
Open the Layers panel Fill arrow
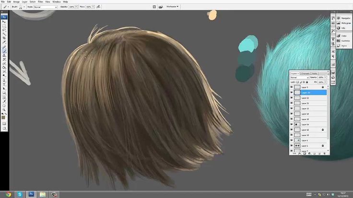[325, 82]
